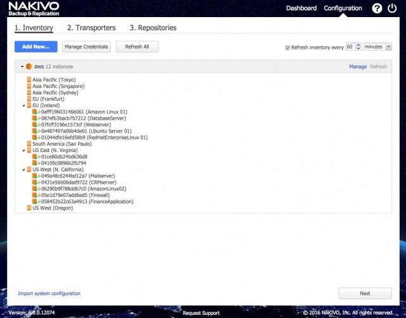This screenshot has width=406, height=318.
Task: Click the NAKIVO Backup & Replication logo
Action: tap(34, 9)
